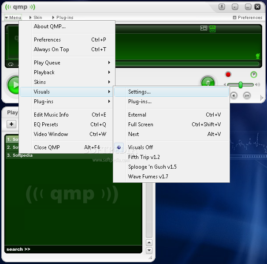Open visuals Settings... entry
267x264 pixels.
click(x=171, y=92)
